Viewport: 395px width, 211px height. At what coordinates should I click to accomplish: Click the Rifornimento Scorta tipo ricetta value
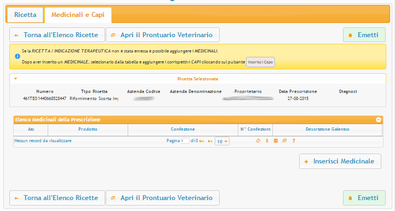[94, 98]
